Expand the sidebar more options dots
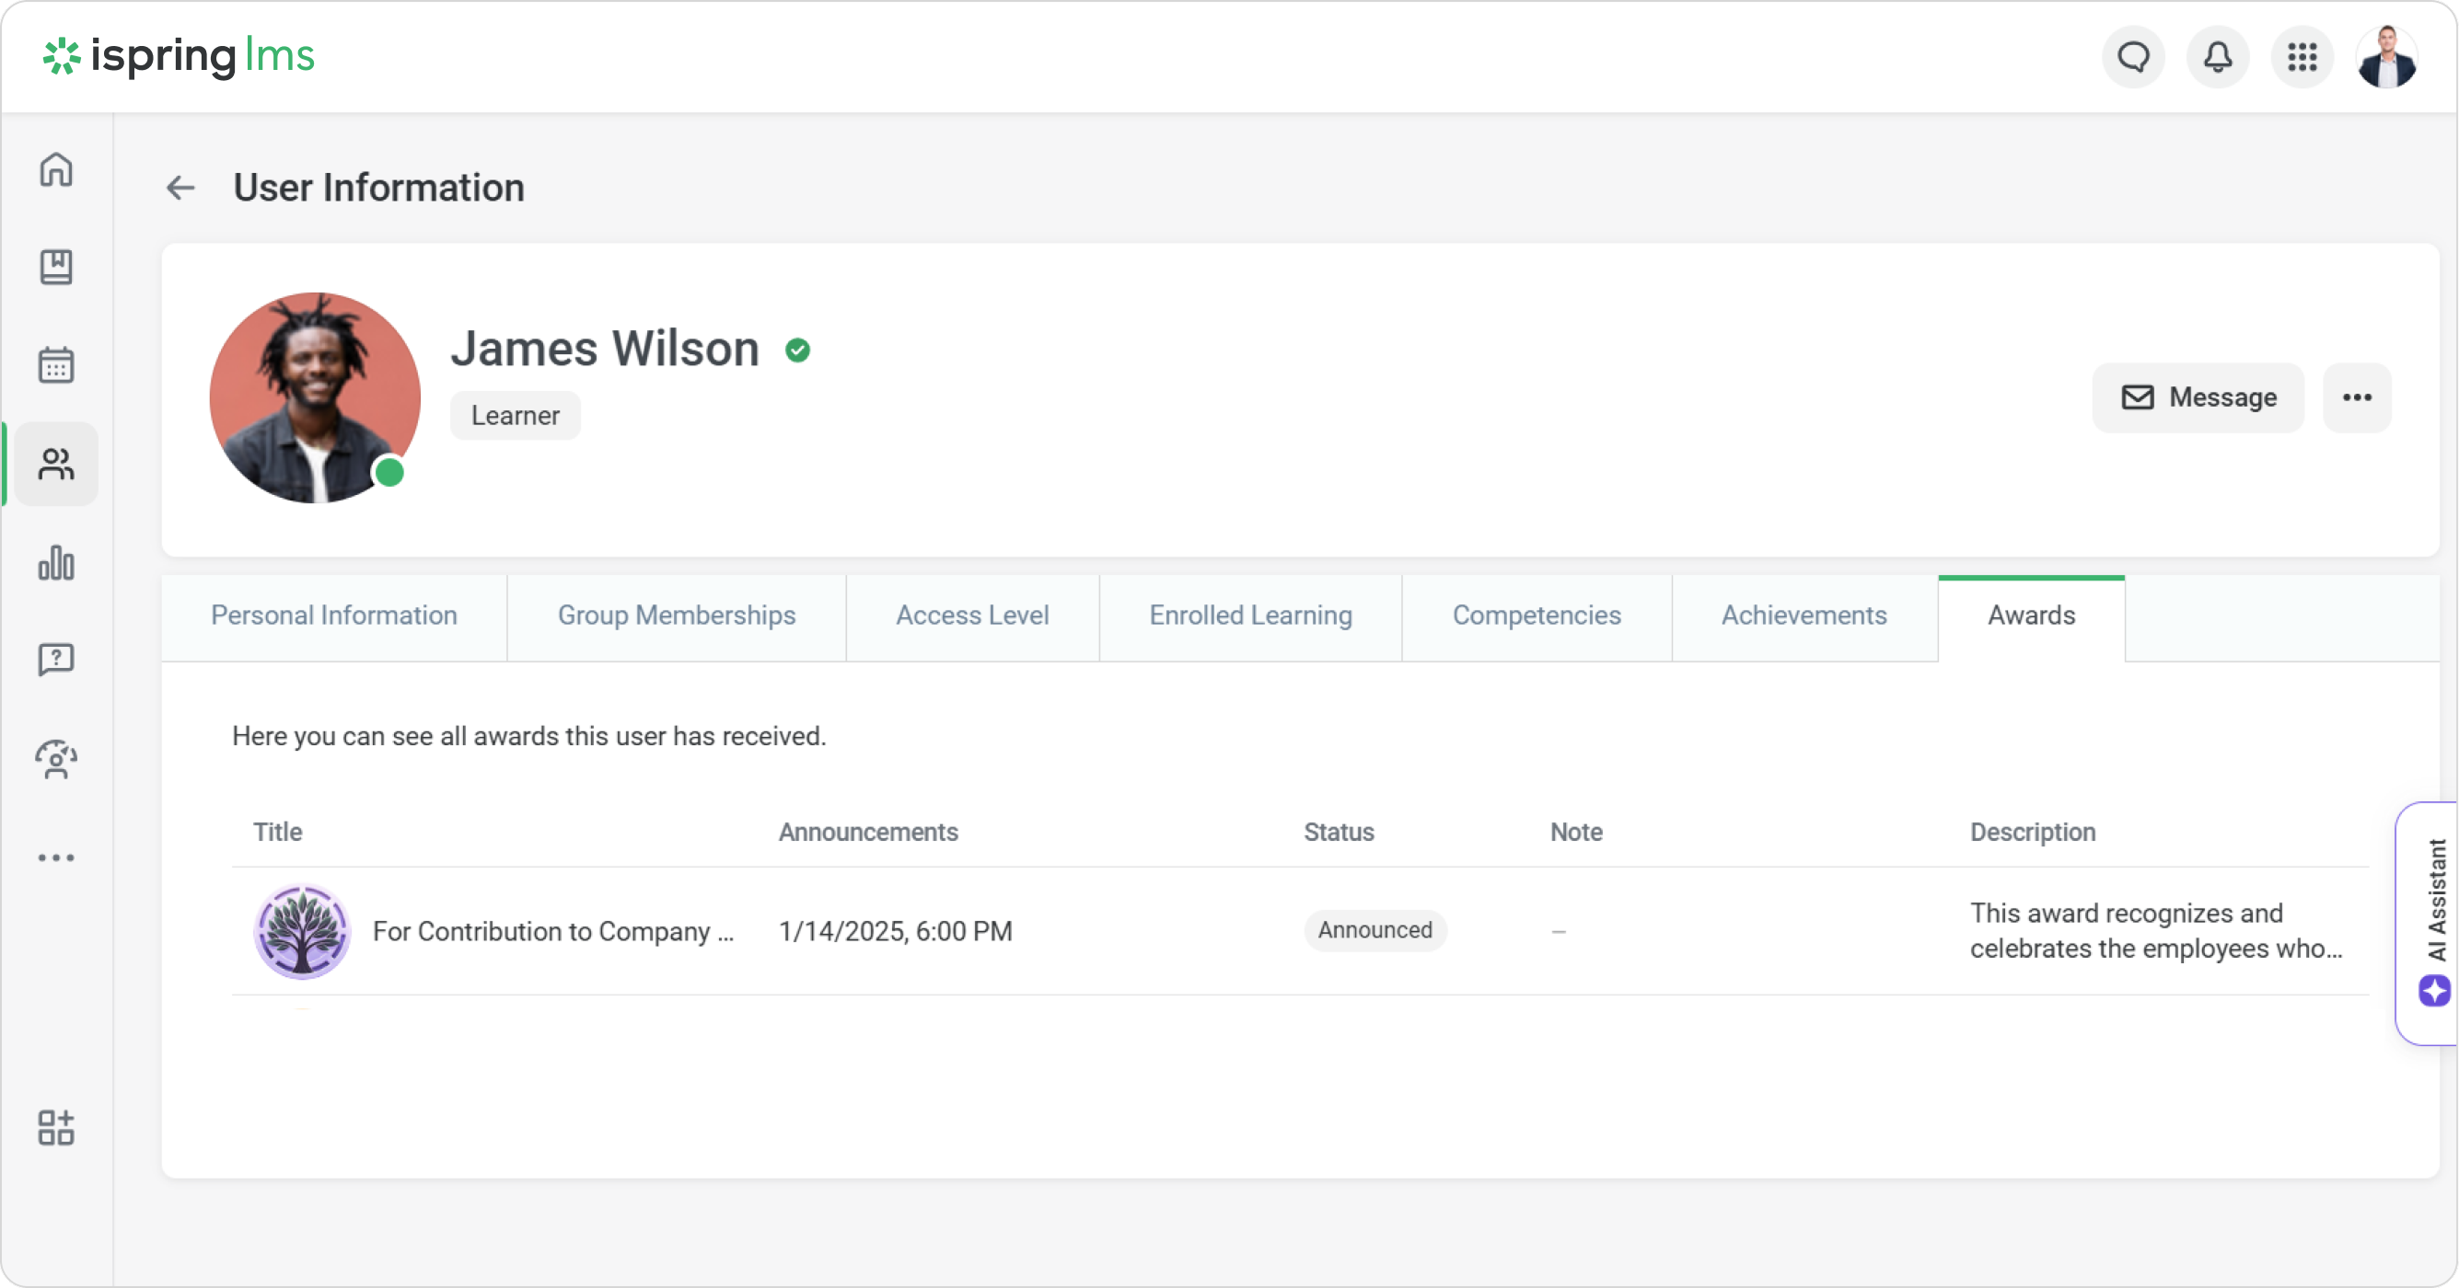2459x1288 pixels. 56,857
